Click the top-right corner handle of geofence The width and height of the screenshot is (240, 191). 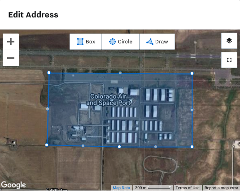pyautogui.click(x=192, y=73)
